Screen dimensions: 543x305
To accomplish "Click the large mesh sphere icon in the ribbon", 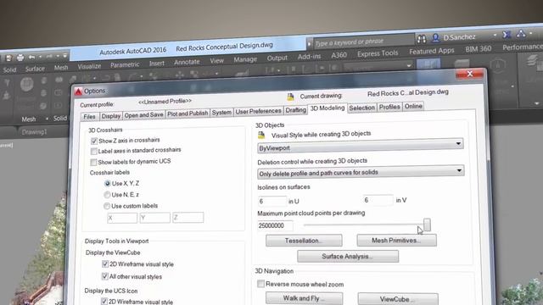I will [x=26, y=85].
